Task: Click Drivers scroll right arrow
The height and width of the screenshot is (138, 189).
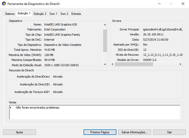Action: 180,64
